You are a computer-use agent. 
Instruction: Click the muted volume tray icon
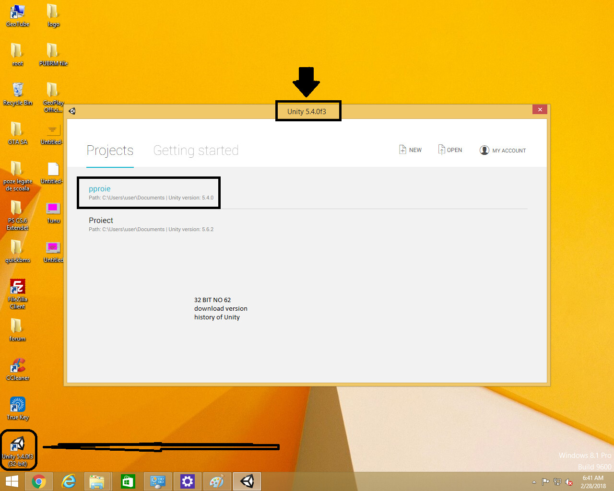click(569, 482)
